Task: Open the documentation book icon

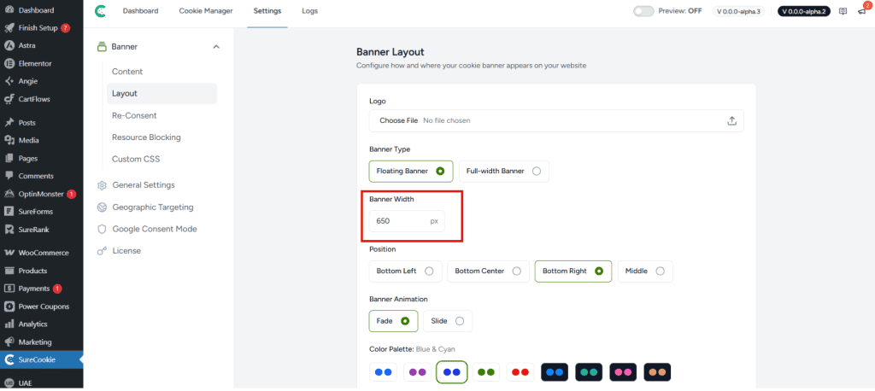Action: click(x=843, y=11)
